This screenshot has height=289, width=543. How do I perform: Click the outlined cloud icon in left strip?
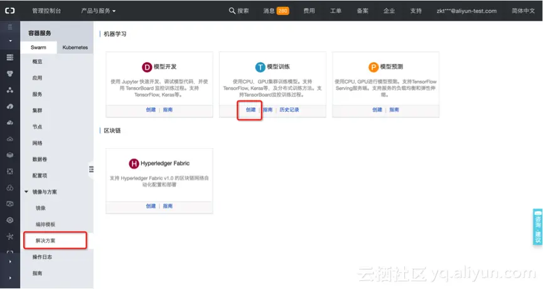(10, 139)
